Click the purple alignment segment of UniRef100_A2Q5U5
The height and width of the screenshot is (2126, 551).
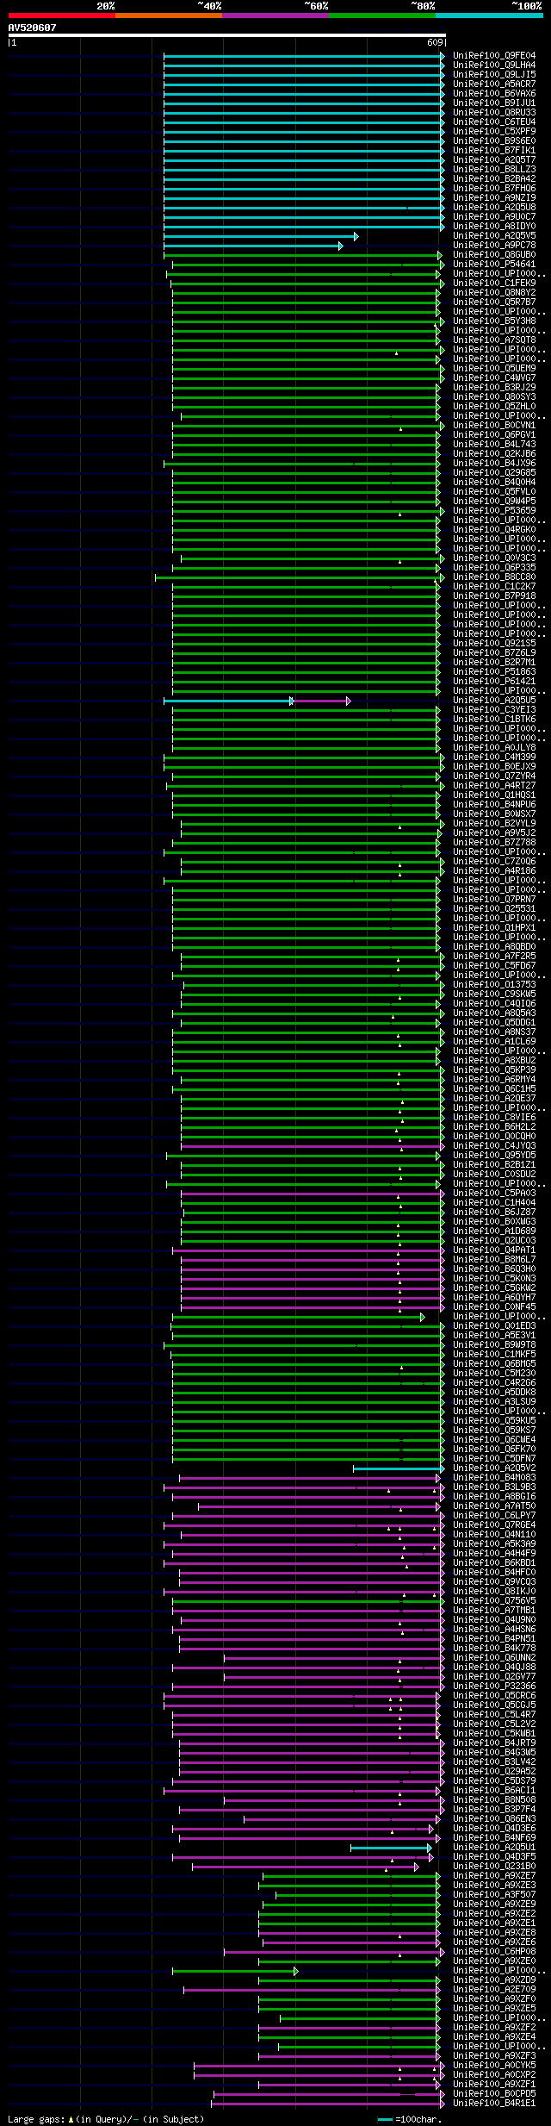(320, 701)
